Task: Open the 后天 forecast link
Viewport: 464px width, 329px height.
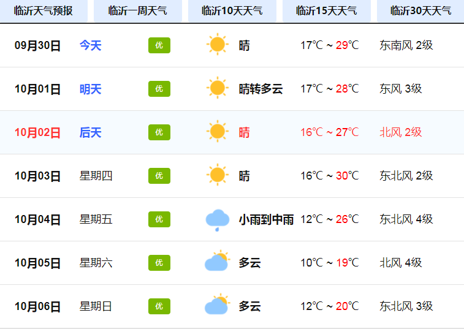Action: (91, 132)
